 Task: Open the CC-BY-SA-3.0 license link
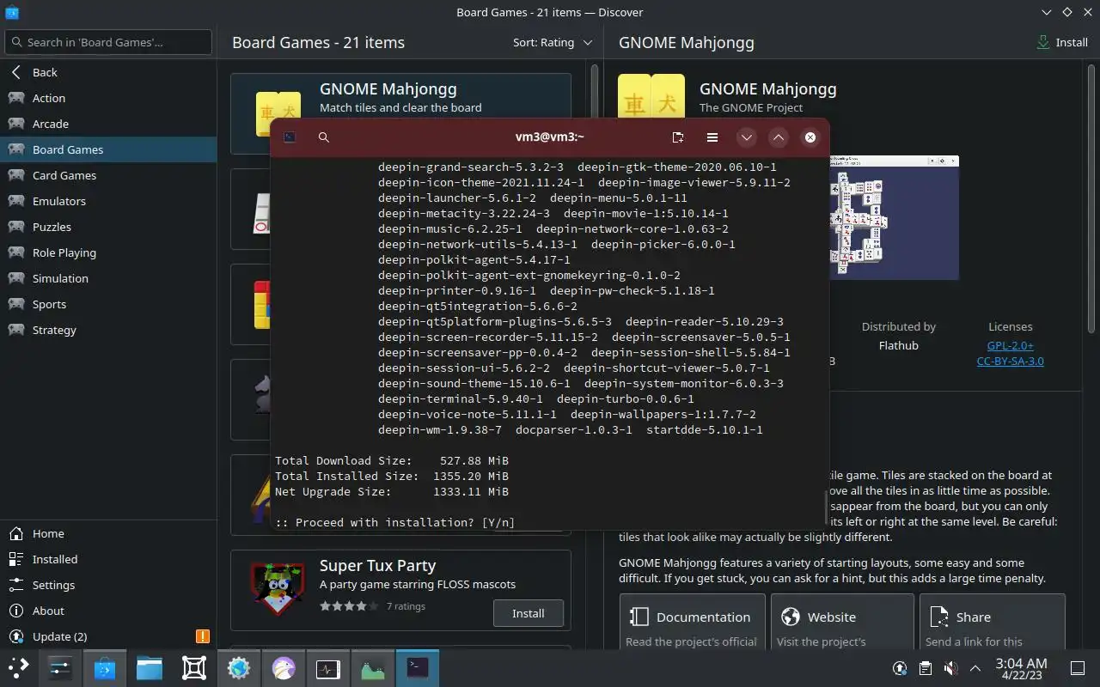pos(1011,361)
